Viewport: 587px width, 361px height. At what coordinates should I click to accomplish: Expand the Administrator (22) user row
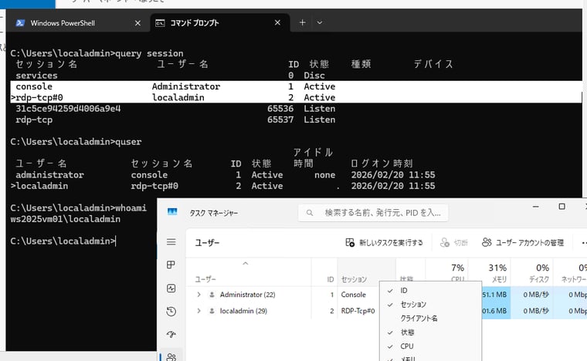[198, 295]
